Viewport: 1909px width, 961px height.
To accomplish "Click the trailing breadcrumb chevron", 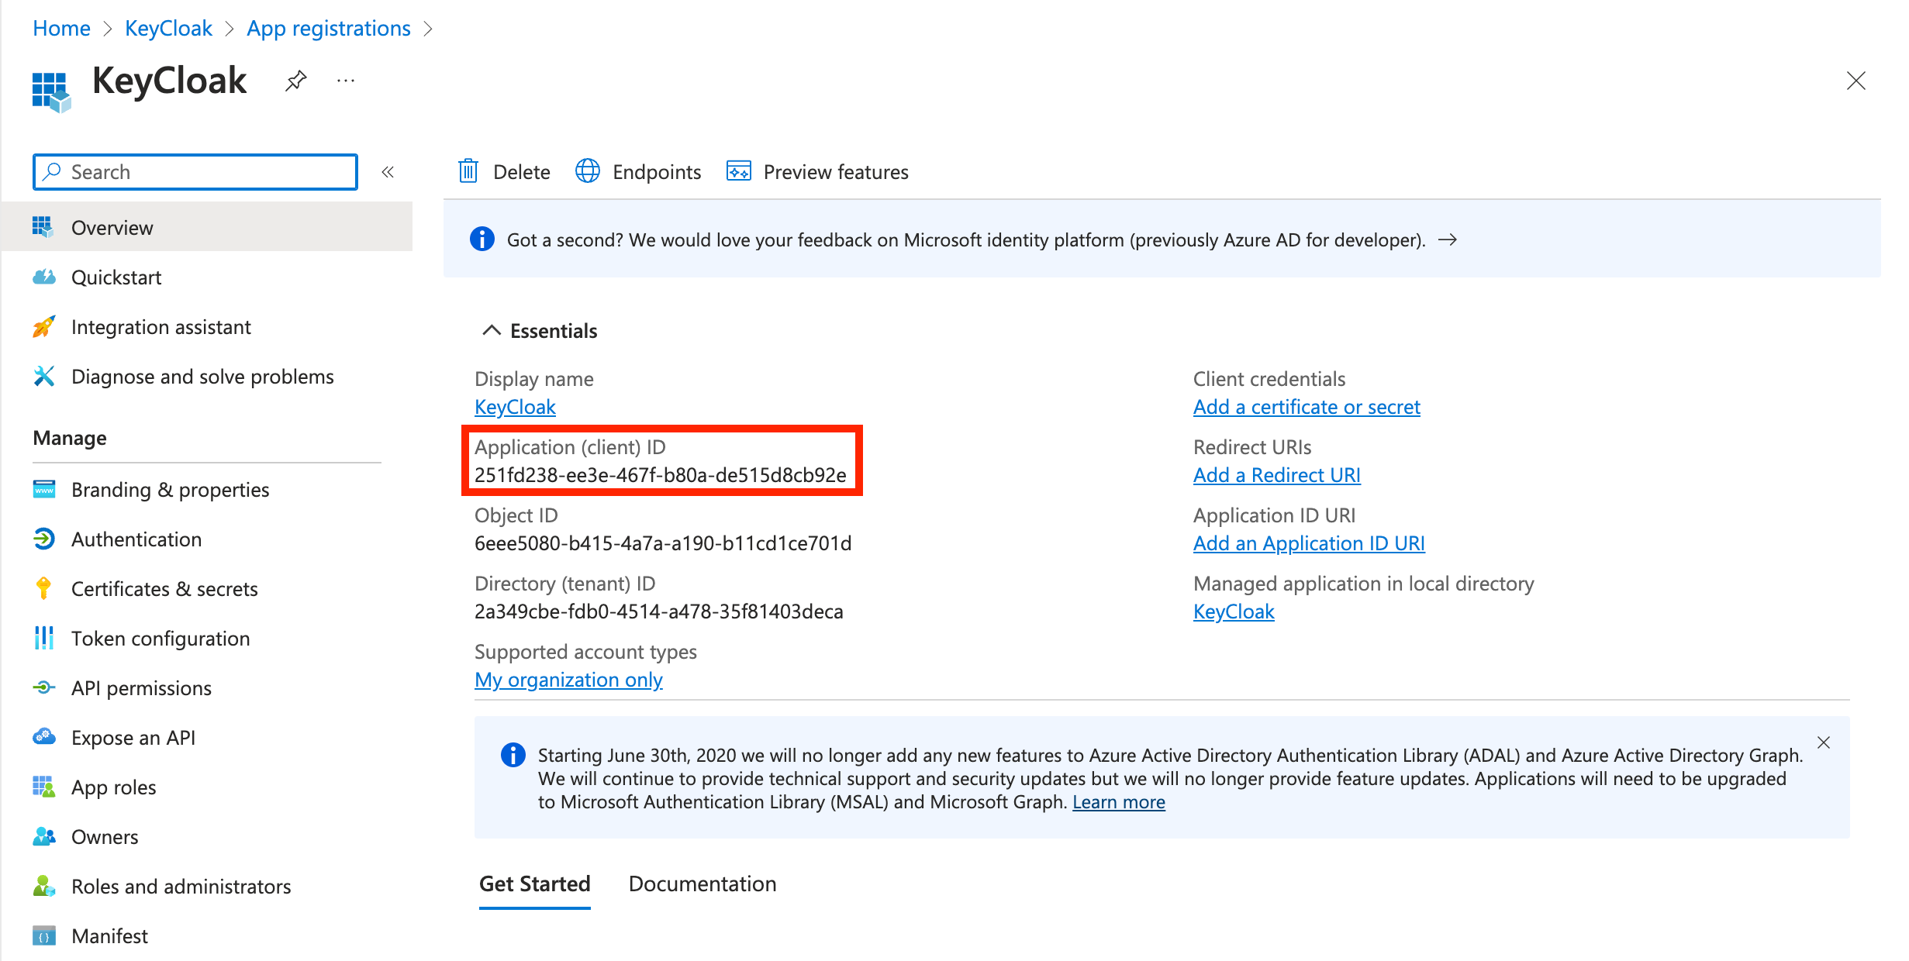I will point(428,29).
